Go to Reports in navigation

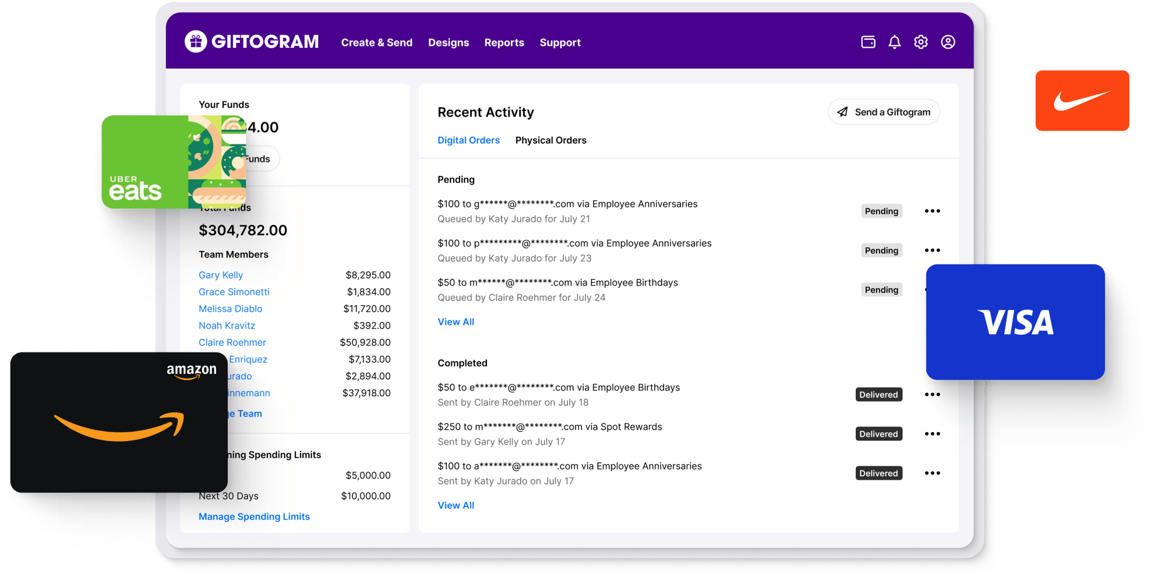[504, 43]
